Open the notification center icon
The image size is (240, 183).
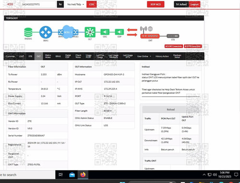236,174
